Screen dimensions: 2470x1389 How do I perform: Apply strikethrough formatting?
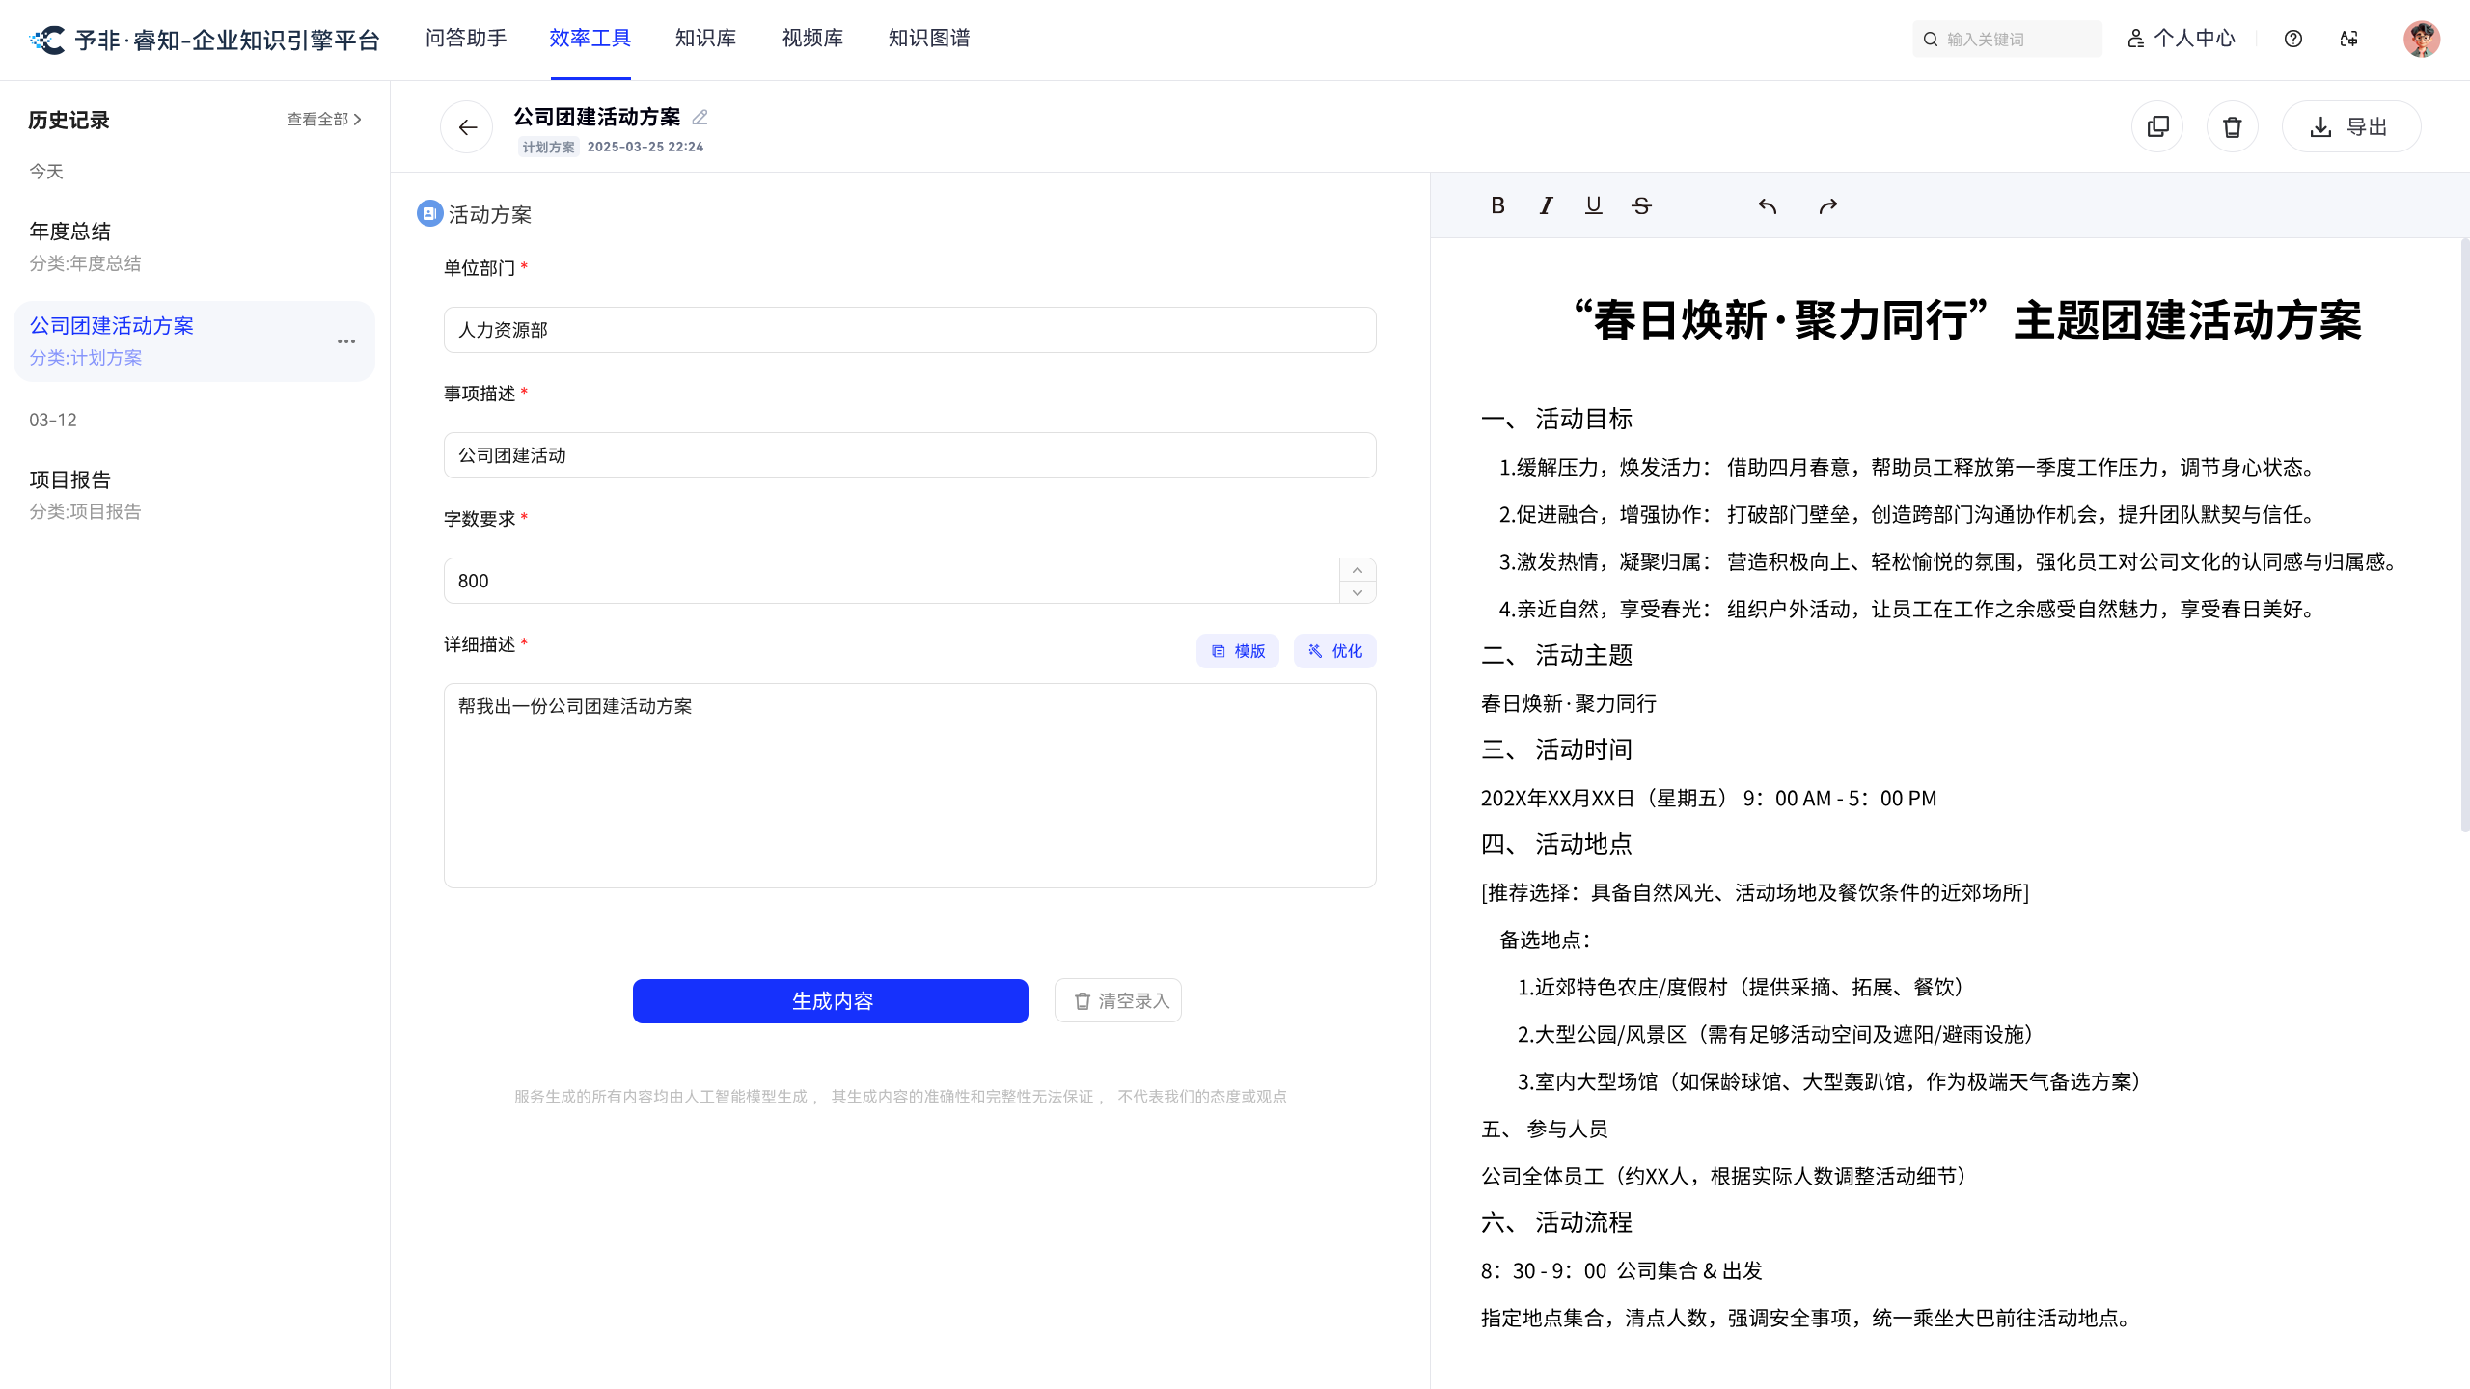point(1641,205)
